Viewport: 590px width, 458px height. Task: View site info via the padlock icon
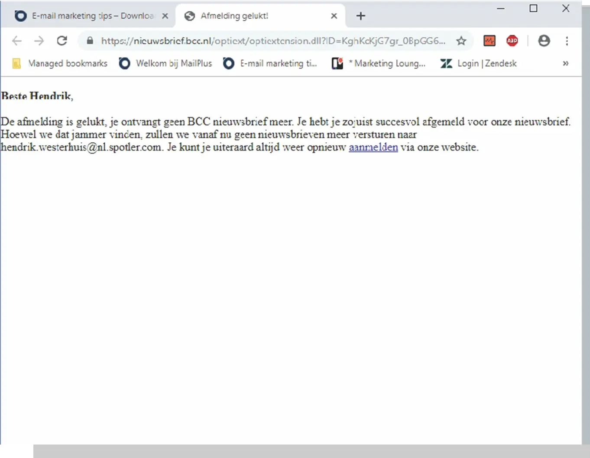click(x=90, y=41)
